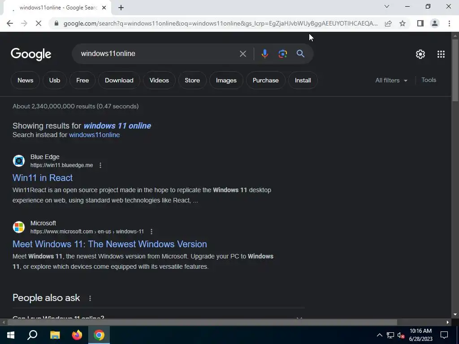
Task: Open Google quick settings gear
Action: tap(420, 54)
